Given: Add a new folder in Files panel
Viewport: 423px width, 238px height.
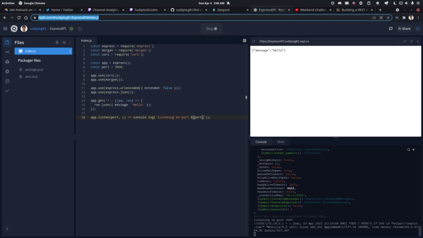Looking at the screenshot, I should click(x=64, y=43).
